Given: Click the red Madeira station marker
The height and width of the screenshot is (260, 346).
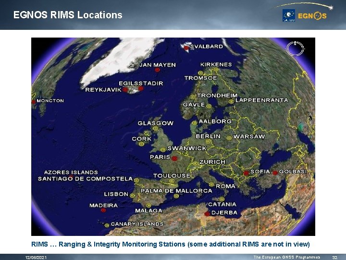Looking at the screenshot, I should [x=103, y=210].
